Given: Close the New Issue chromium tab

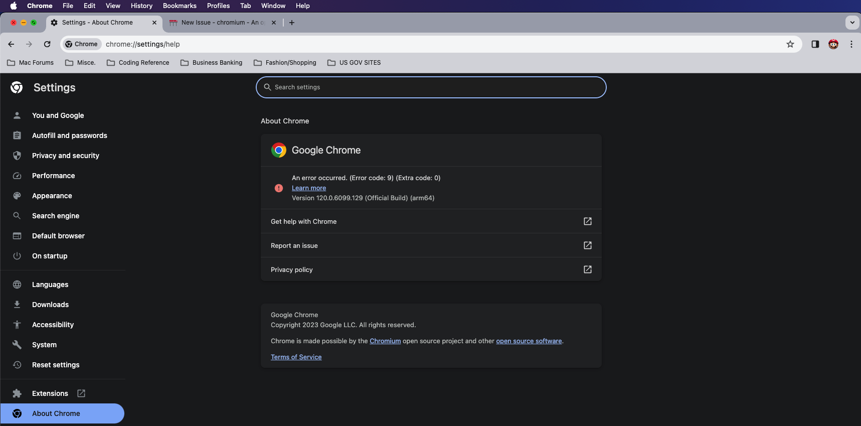Looking at the screenshot, I should pos(274,23).
